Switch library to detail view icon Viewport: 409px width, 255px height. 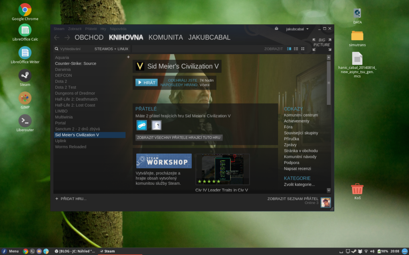click(289, 49)
